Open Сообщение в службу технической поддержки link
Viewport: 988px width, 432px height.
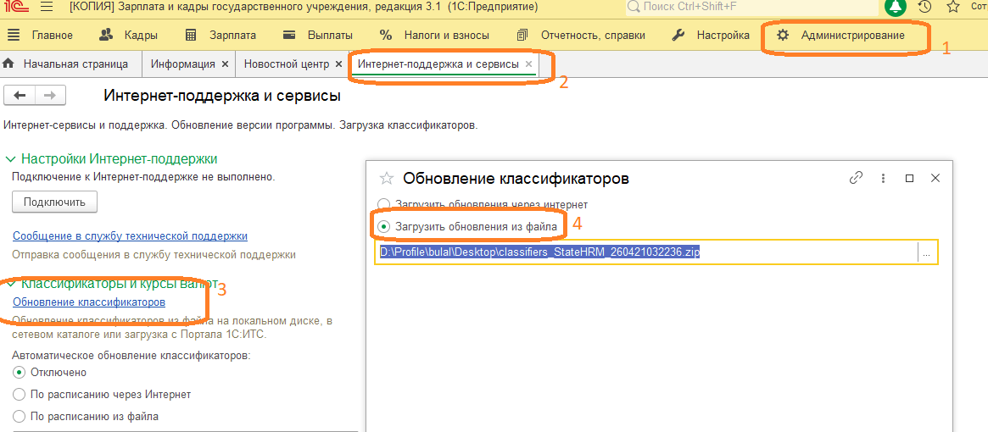[130, 236]
